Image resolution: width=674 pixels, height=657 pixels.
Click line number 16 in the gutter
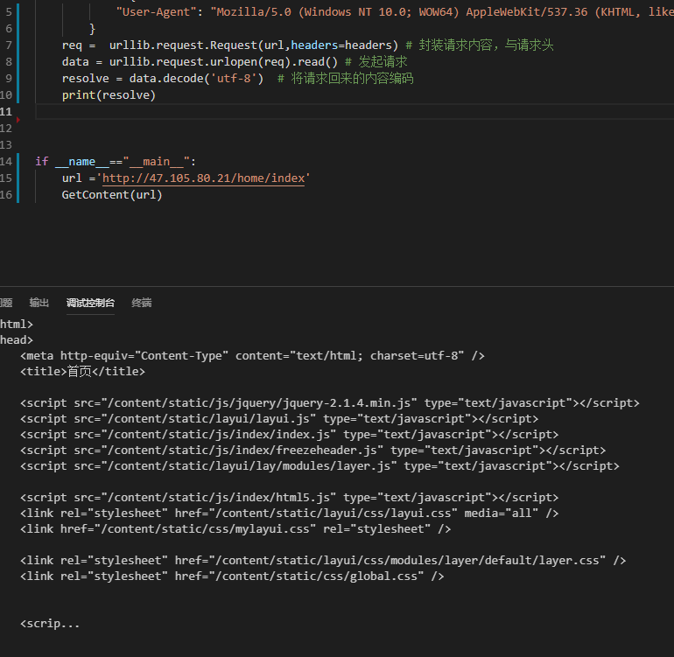tap(6, 195)
